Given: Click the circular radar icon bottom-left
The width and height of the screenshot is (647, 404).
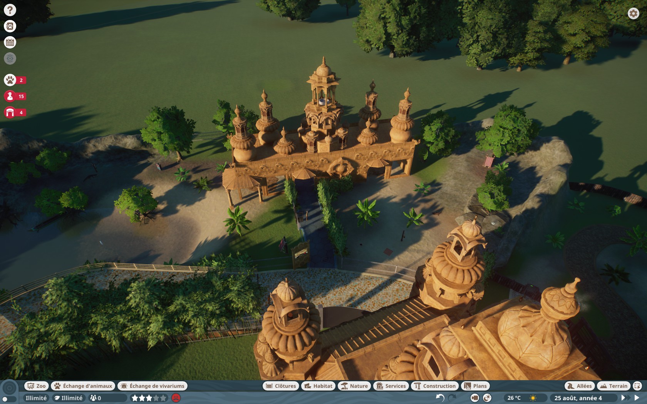Looking at the screenshot, I should coord(10,388).
